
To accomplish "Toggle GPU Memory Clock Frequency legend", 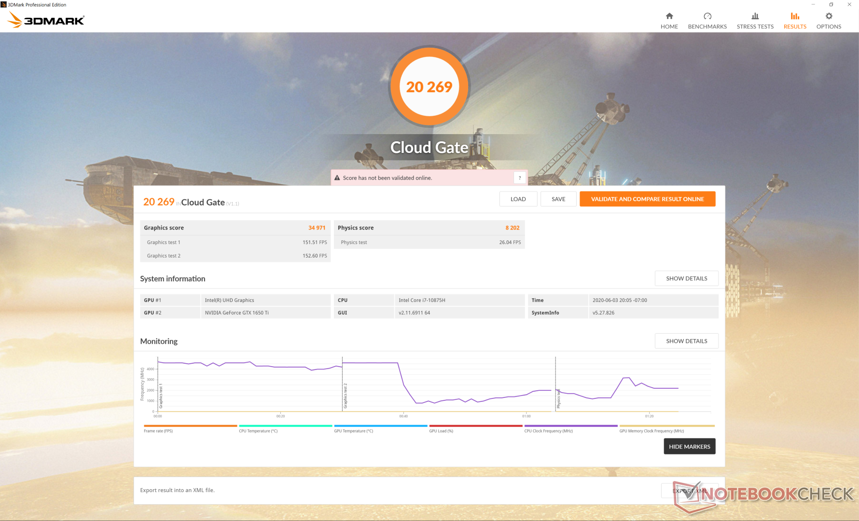I will (666, 429).
